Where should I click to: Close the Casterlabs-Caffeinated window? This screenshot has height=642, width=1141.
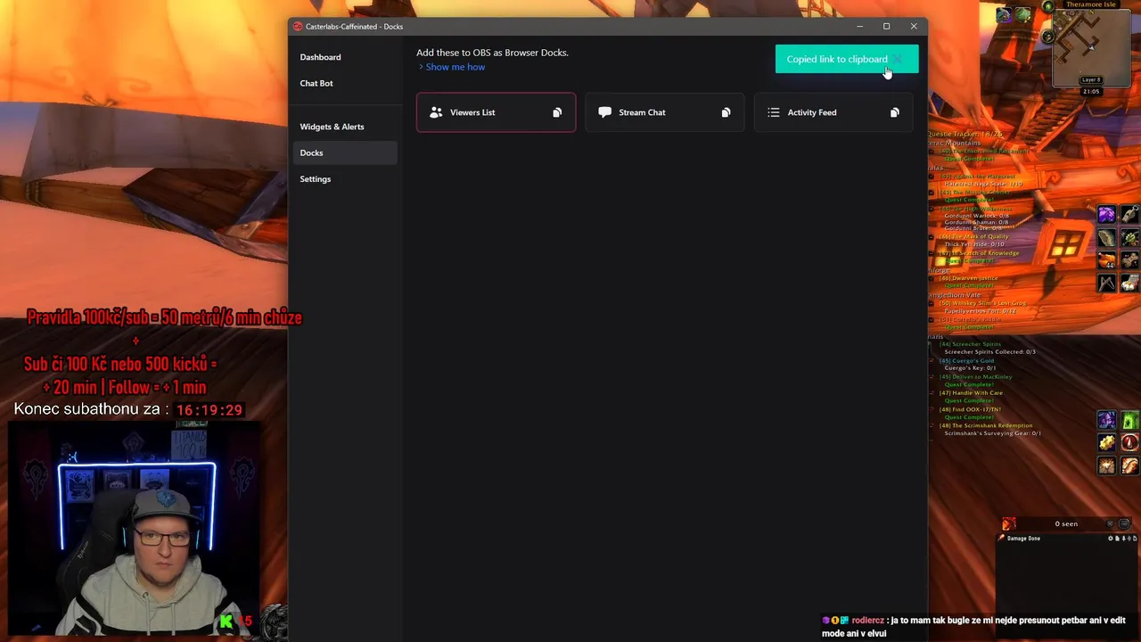(x=914, y=27)
